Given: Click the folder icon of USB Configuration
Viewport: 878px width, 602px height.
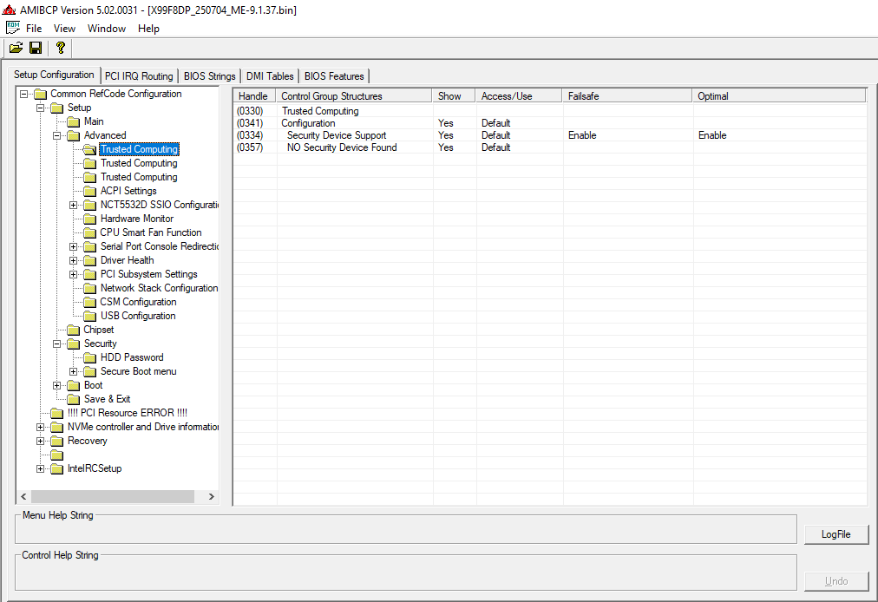Looking at the screenshot, I should coord(89,317).
